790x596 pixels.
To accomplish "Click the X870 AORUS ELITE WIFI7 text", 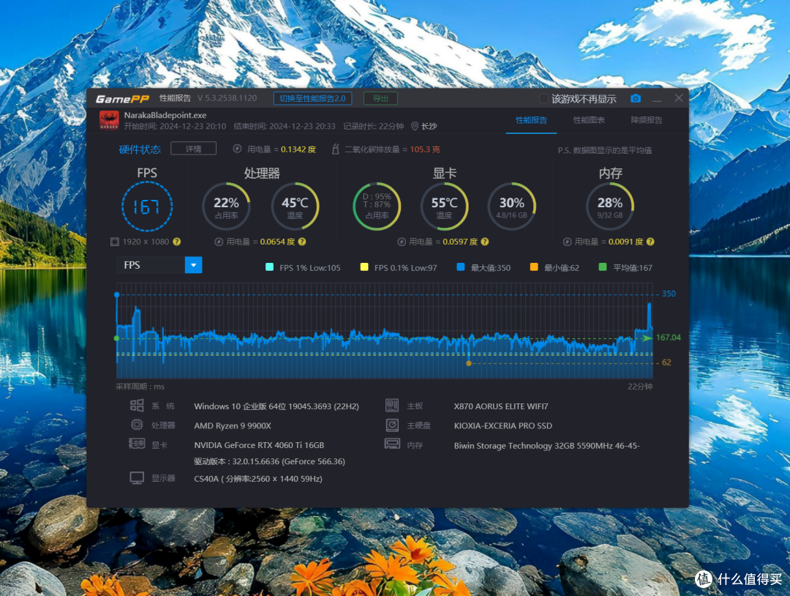I will pos(501,406).
